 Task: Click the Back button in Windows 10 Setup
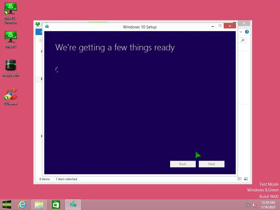click(x=183, y=164)
